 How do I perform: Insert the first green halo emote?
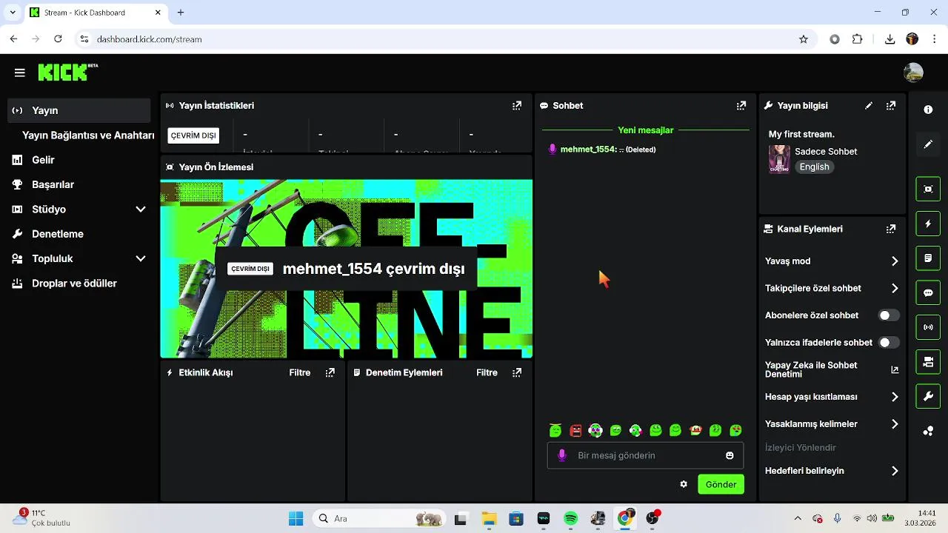555,430
